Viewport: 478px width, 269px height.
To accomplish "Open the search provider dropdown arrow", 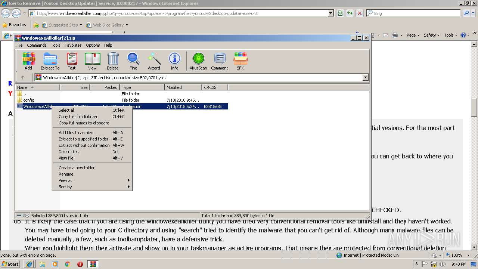I will click(x=474, y=13).
